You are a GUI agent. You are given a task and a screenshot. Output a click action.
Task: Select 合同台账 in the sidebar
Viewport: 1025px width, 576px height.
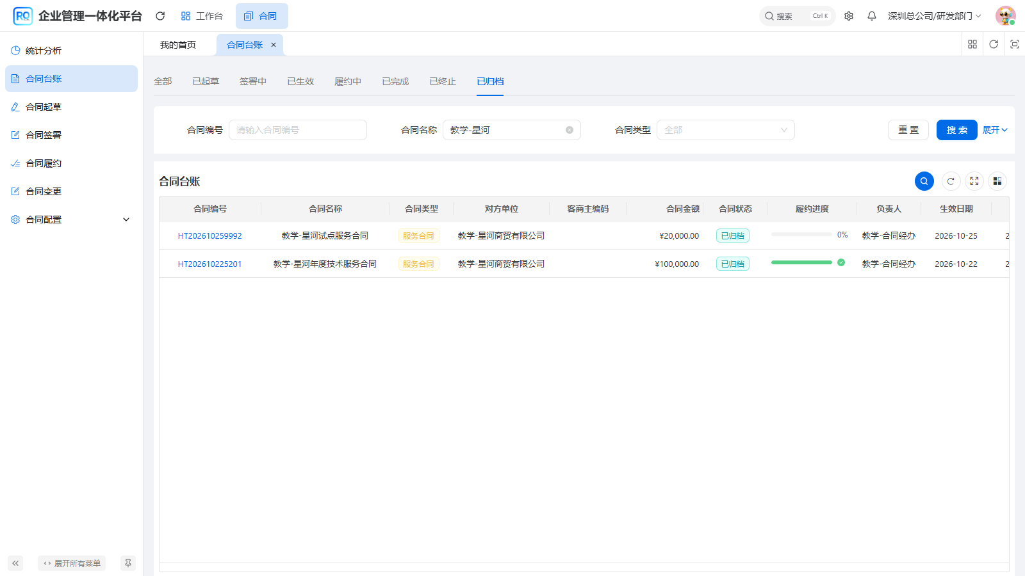tap(71, 79)
